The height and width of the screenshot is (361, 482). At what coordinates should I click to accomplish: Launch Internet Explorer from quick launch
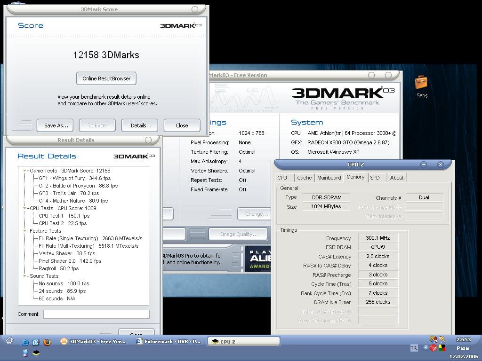(x=25, y=342)
